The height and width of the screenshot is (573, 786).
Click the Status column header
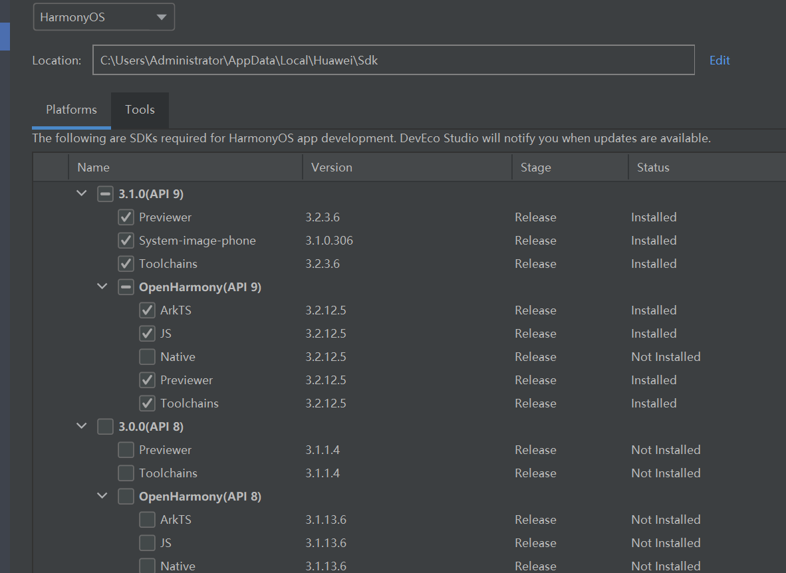[x=707, y=168]
